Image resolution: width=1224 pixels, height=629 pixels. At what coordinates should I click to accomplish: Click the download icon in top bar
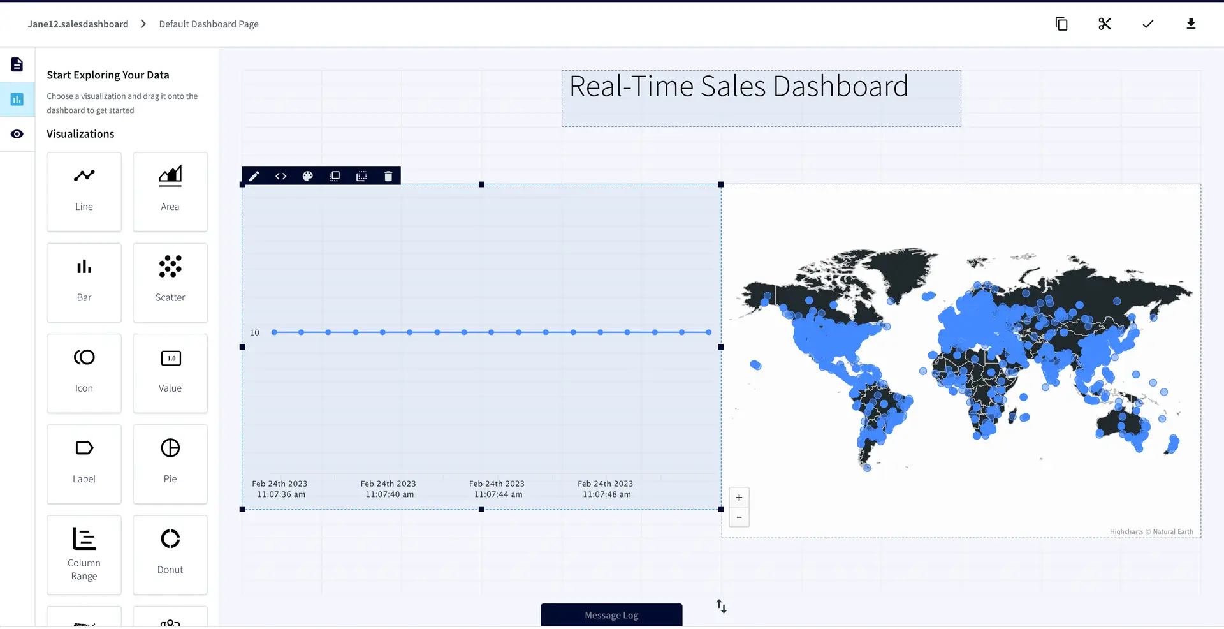[1190, 24]
